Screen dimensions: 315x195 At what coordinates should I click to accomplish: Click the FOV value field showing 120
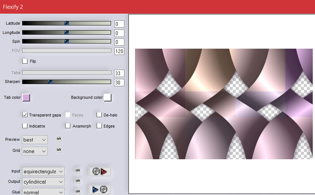119,51
